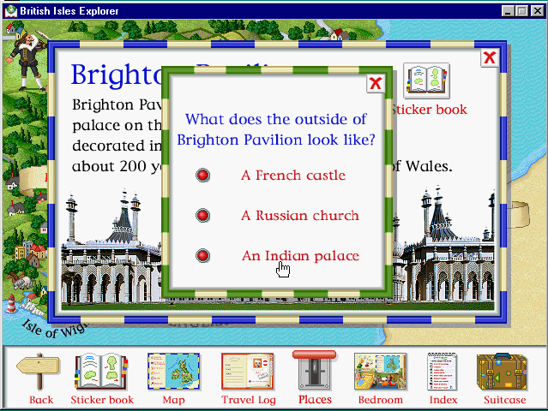The image size is (548, 411).
Task: Click the Brighton Pavilion photo on right
Action: coord(443,247)
